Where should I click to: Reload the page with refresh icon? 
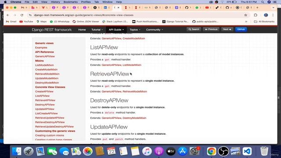[x=22, y=15]
